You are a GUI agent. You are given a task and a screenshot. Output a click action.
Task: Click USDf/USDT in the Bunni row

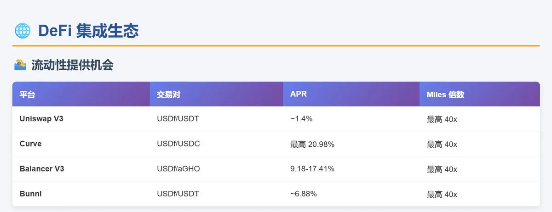178,194
